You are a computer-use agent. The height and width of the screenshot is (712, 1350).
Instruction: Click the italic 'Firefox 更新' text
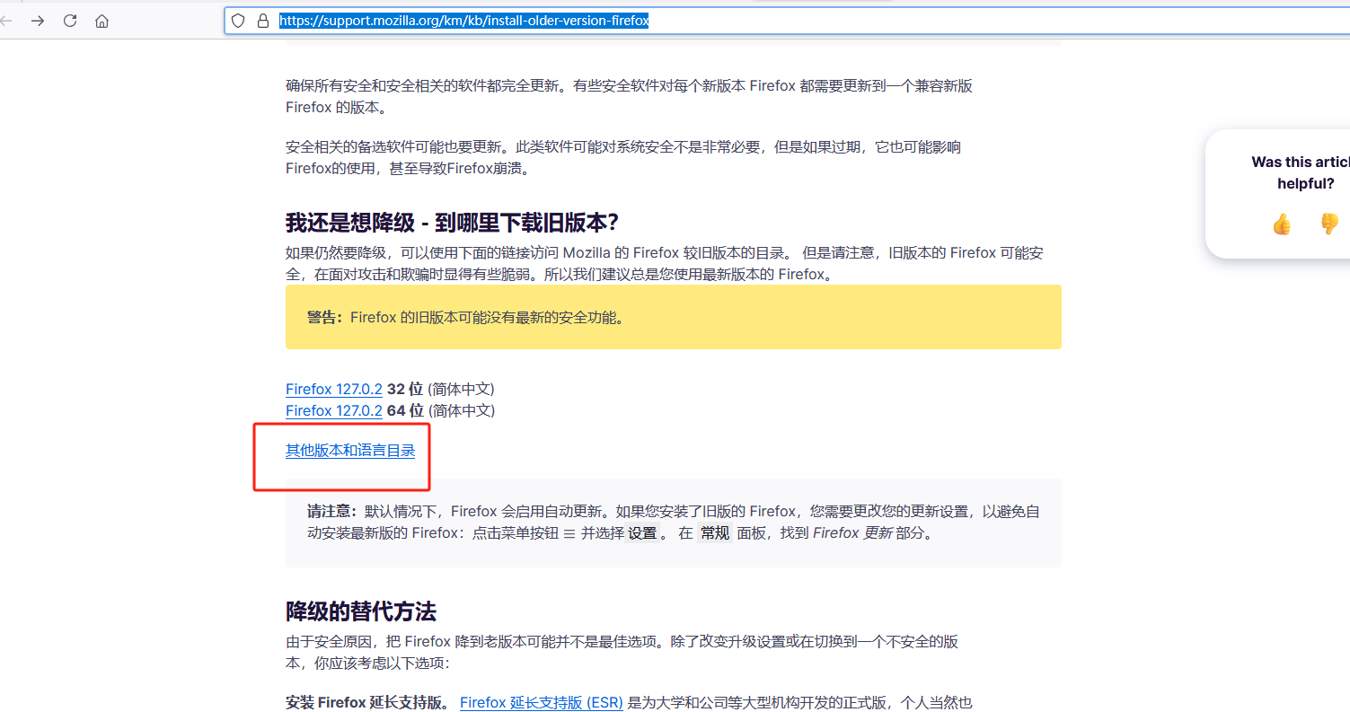(852, 533)
